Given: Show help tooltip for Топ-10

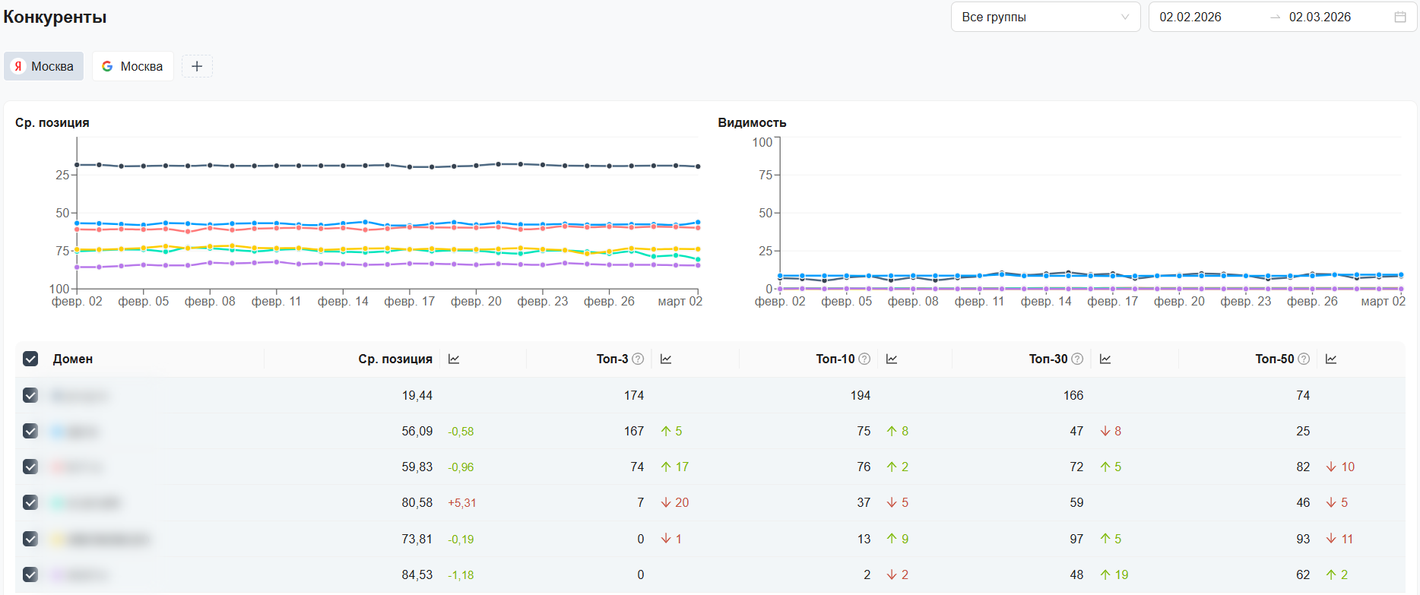Looking at the screenshot, I should point(864,359).
